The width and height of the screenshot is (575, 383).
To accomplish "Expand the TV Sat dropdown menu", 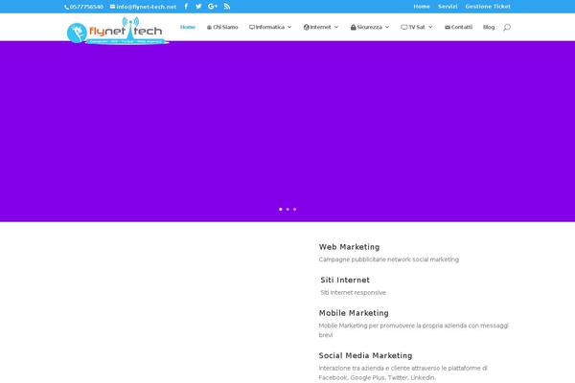I will (x=417, y=27).
